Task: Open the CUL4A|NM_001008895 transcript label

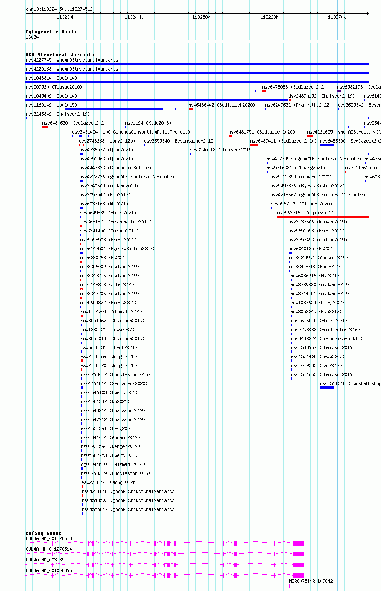Action: pyautogui.click(x=49, y=570)
